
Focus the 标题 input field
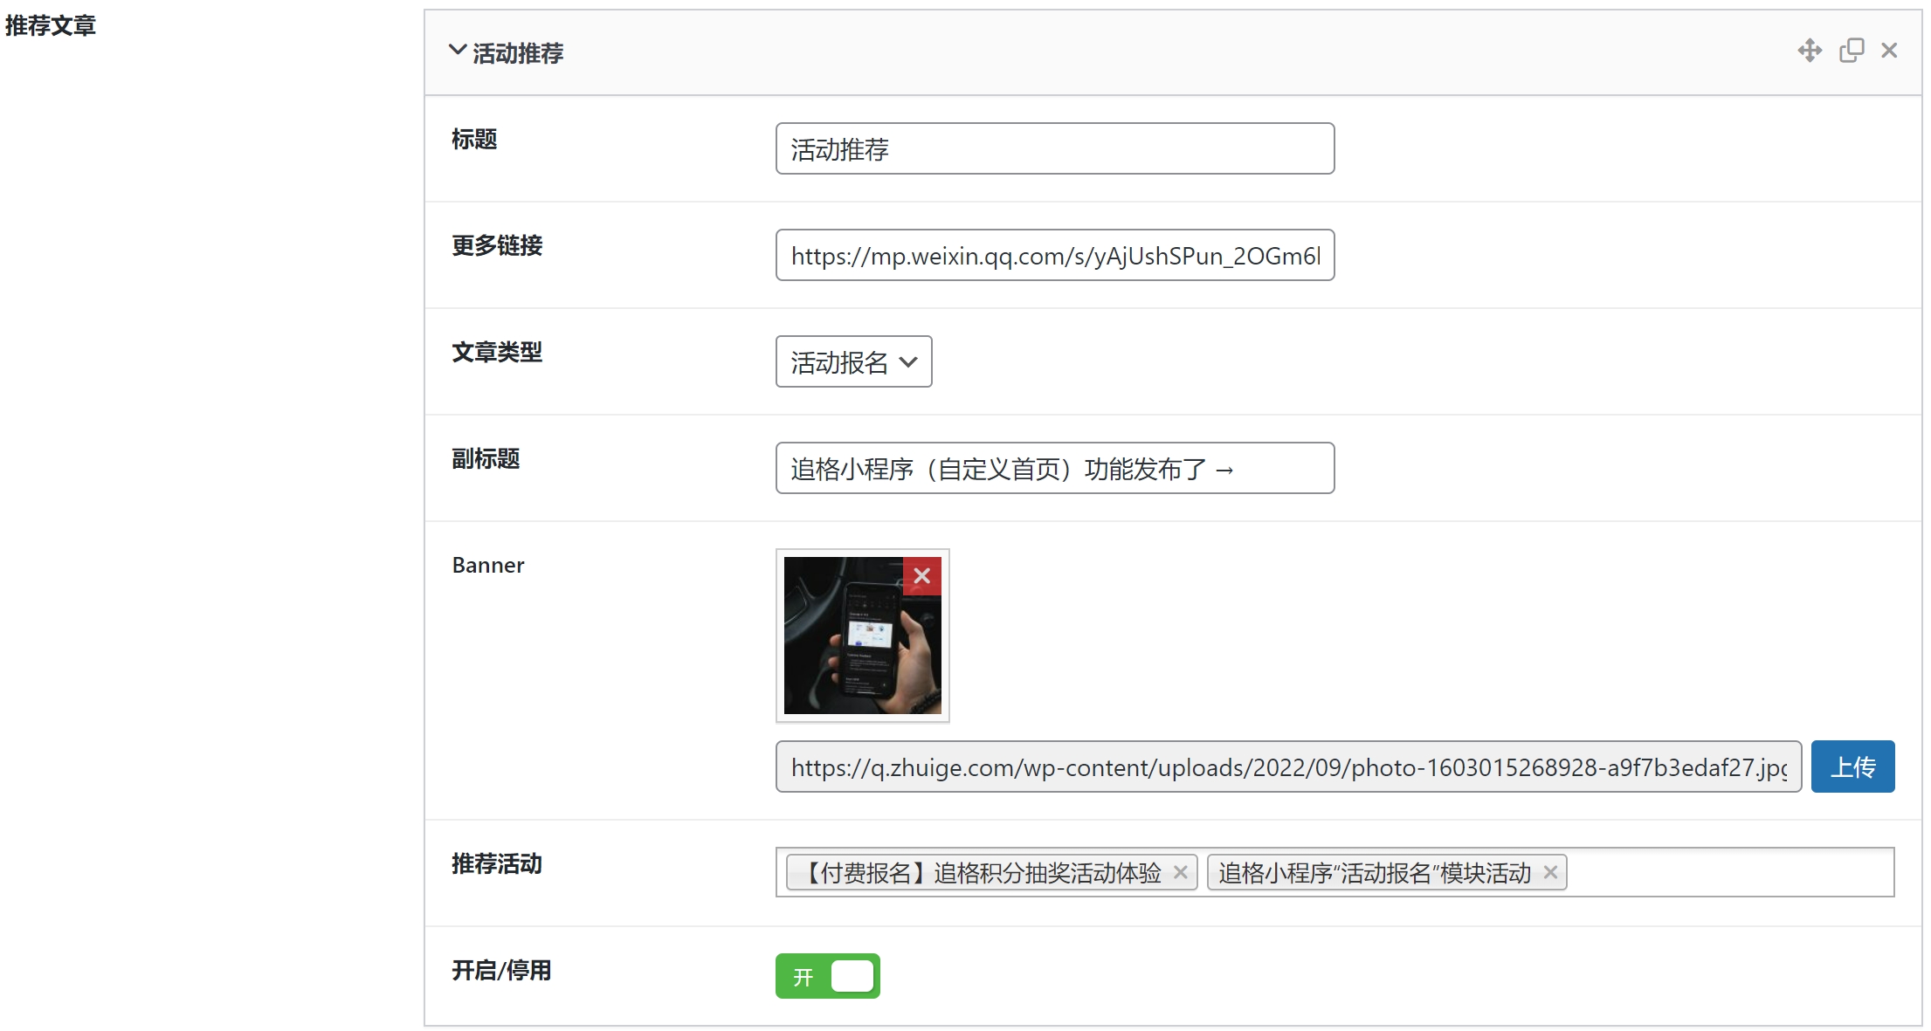click(x=1055, y=148)
